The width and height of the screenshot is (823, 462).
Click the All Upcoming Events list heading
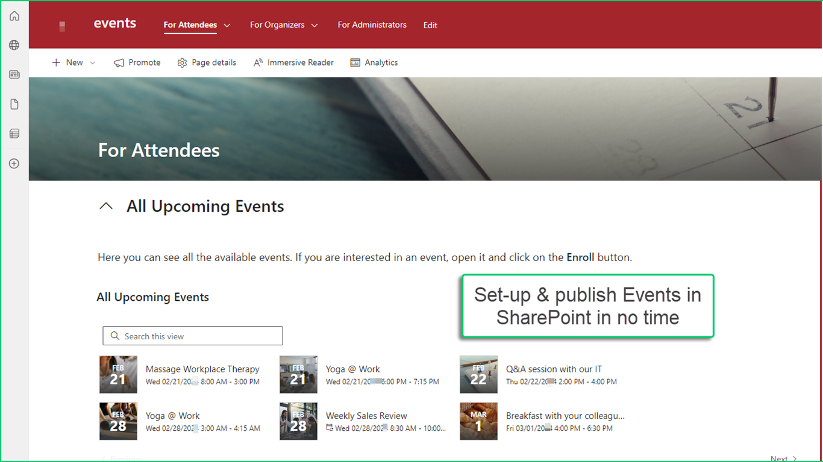(x=153, y=297)
